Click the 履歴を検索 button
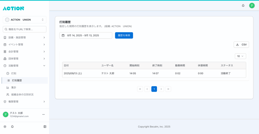 coord(124,35)
